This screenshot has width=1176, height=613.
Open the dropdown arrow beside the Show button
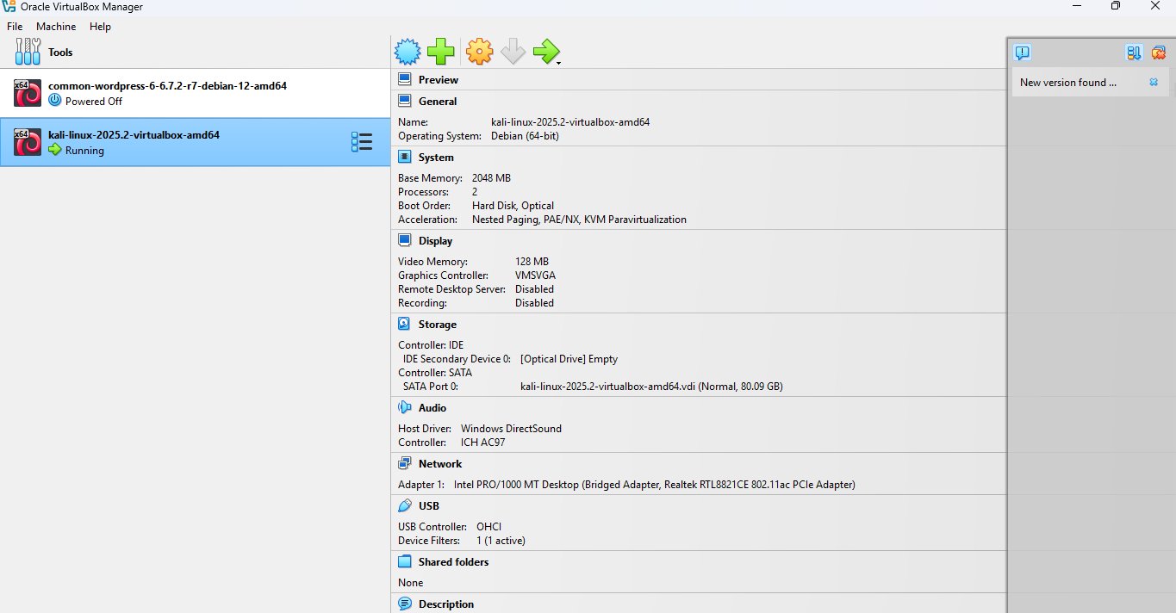click(560, 62)
